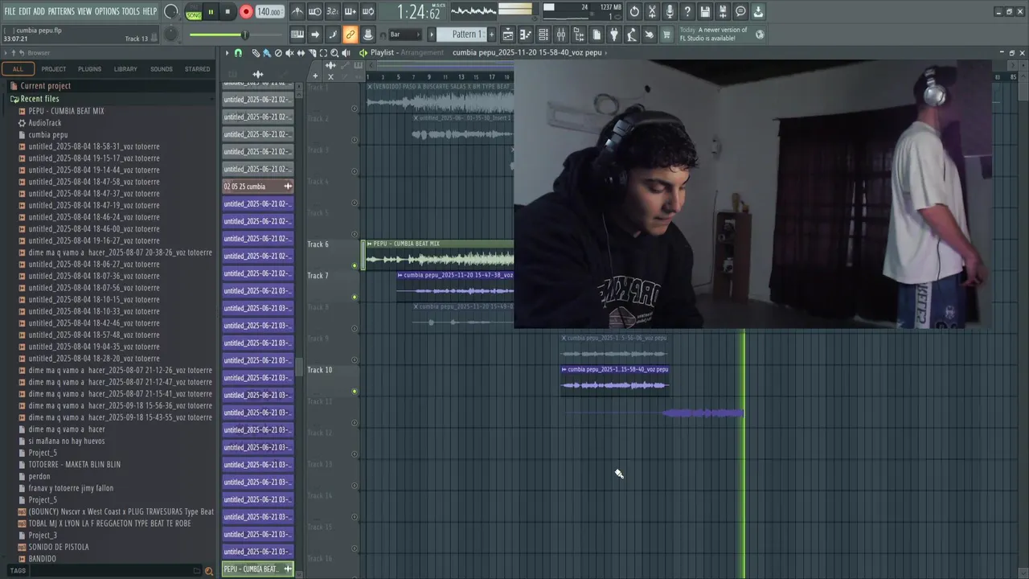This screenshot has height=579, width=1029.
Task: Click the record button
Action: point(246,12)
